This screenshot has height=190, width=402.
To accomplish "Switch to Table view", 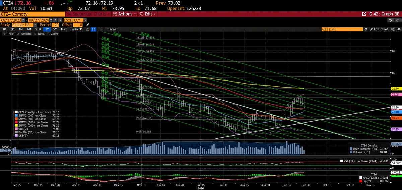I will click(112, 29).
